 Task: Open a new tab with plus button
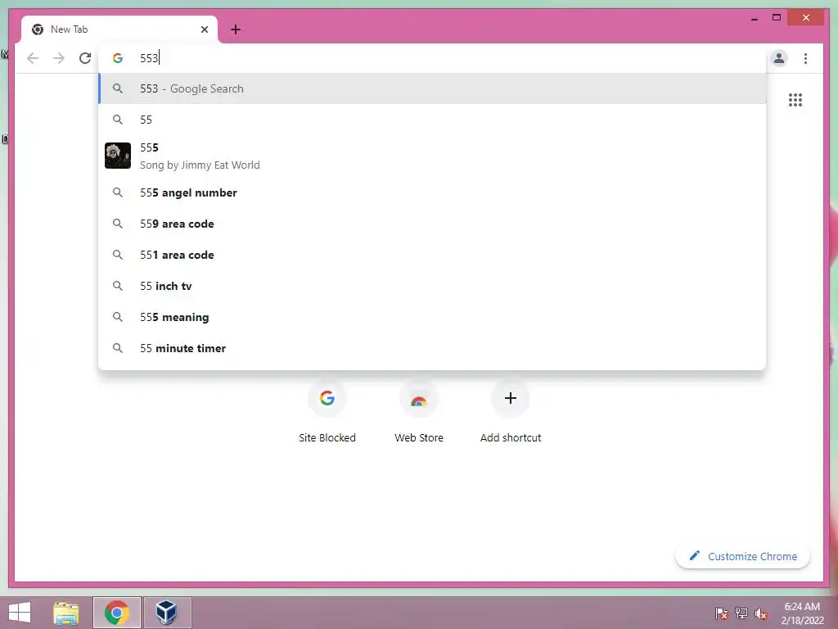[x=235, y=29]
